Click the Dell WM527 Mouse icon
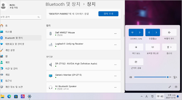Screen dimensions: 182x100 point(50,33)
